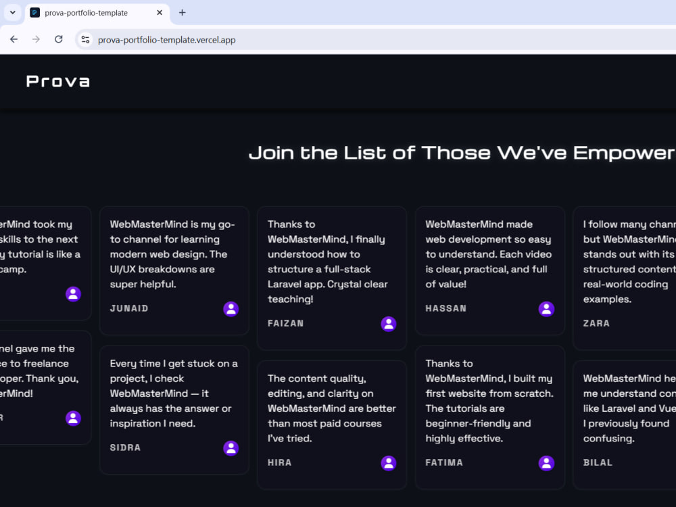Click the name FATIMA
This screenshot has height=507, width=676.
[445, 462]
